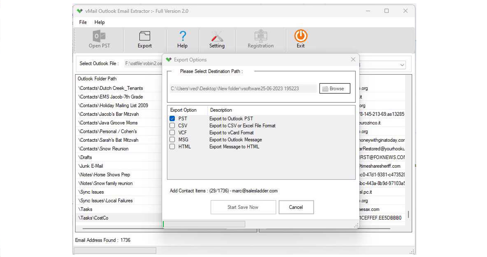The image size is (487, 257).
Task: Cancel the export dialog
Action: pos(296,207)
